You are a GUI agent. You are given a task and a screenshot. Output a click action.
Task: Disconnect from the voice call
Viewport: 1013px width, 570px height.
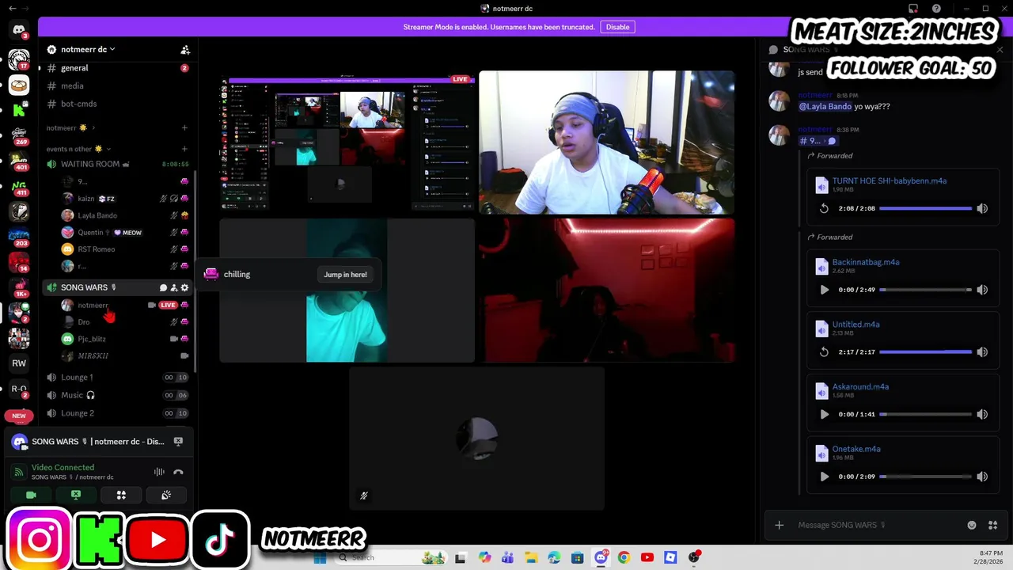(x=178, y=472)
